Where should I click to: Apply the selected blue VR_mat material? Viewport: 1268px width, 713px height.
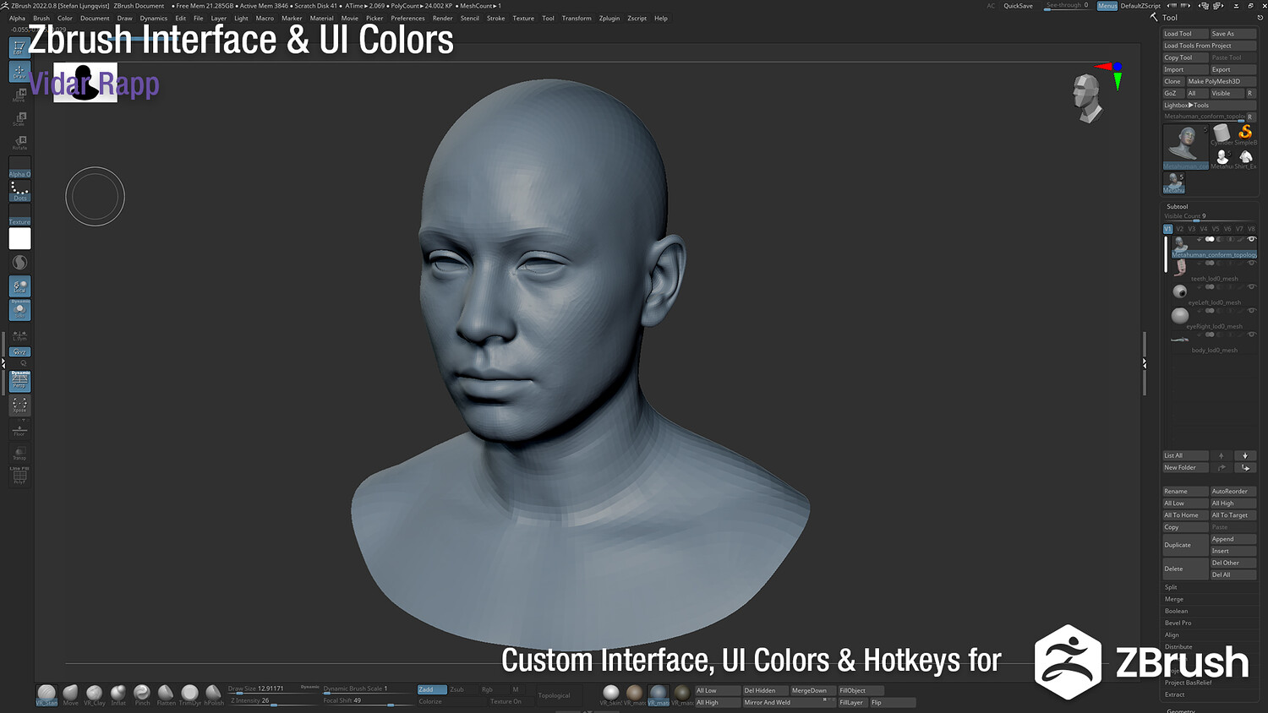pos(659,694)
